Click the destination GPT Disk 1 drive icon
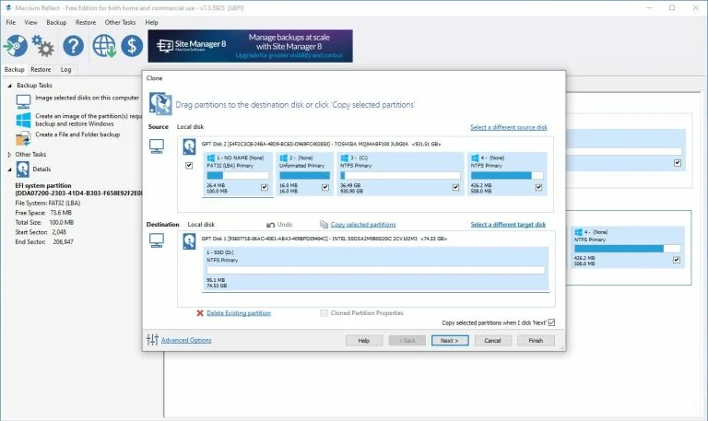Screen dimensions: 708x421 click(189, 241)
